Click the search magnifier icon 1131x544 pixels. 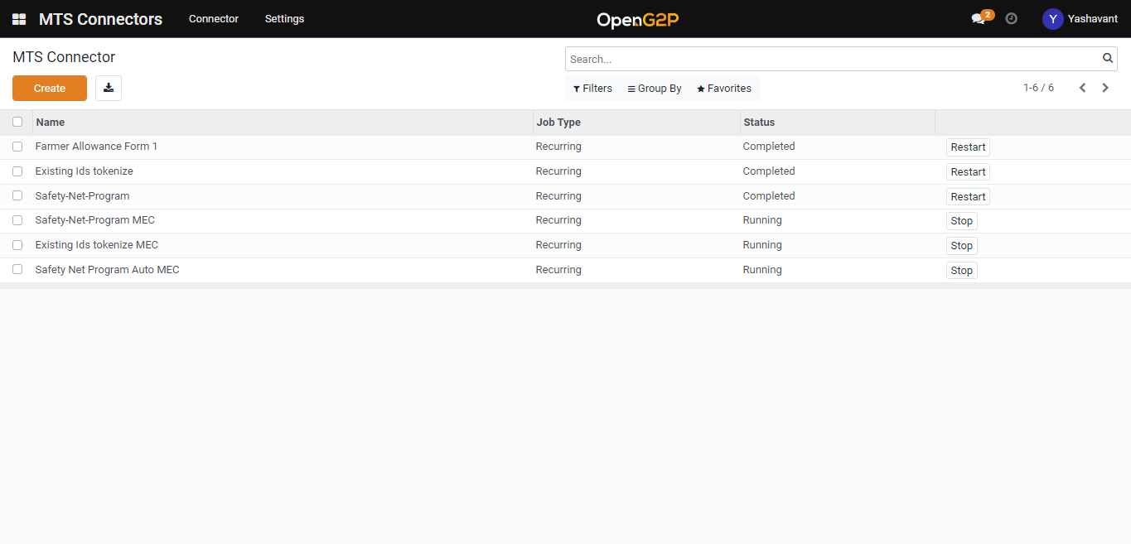tap(1108, 59)
